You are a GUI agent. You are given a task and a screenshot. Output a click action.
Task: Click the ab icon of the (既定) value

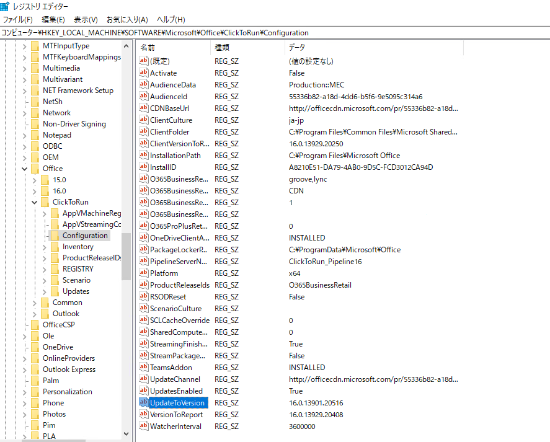tap(143, 61)
